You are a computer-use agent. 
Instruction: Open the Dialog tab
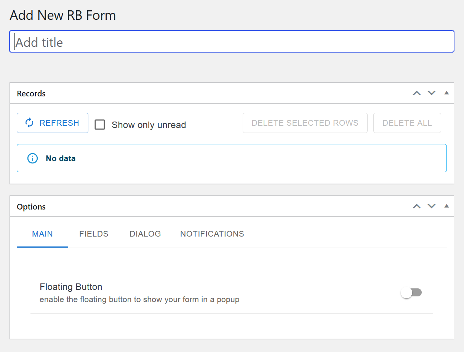click(x=145, y=234)
